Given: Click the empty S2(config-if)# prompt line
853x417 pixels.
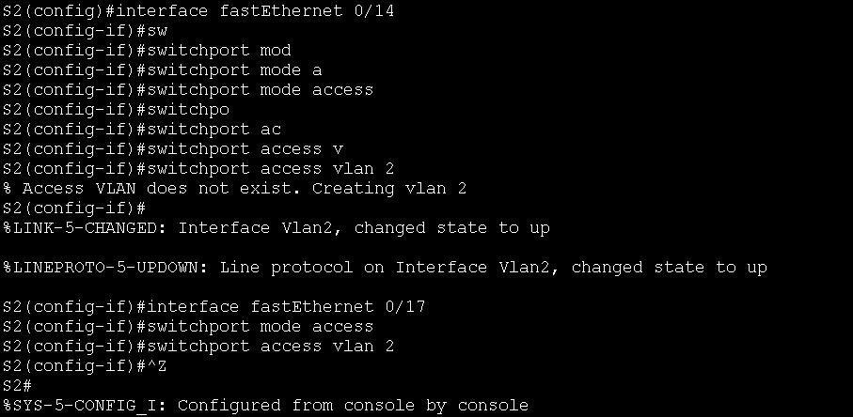Looking at the screenshot, I should [74, 208].
